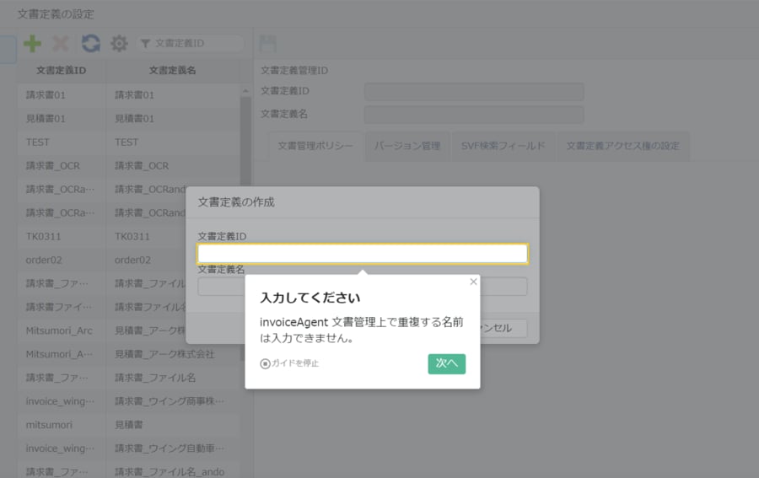Close the guide popup with the X
Viewport: 759px width, 478px height.
click(473, 282)
